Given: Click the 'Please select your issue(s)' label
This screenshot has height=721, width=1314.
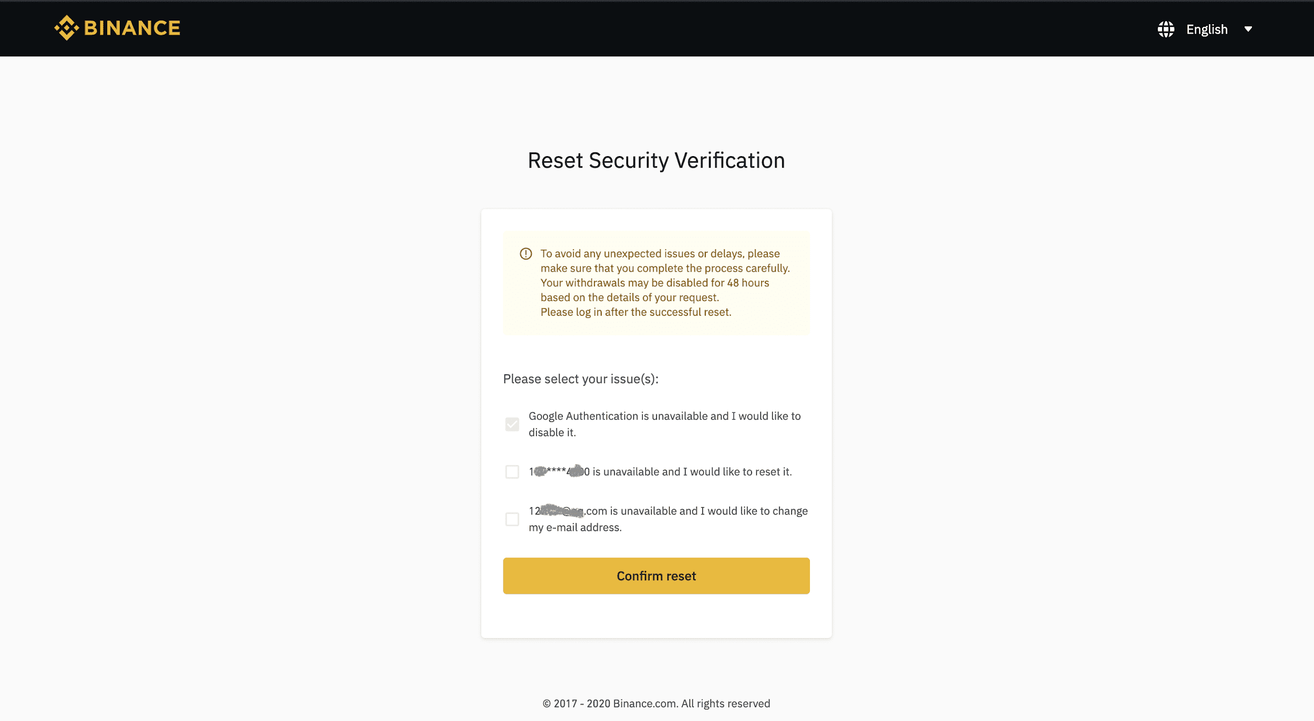Looking at the screenshot, I should coord(581,379).
